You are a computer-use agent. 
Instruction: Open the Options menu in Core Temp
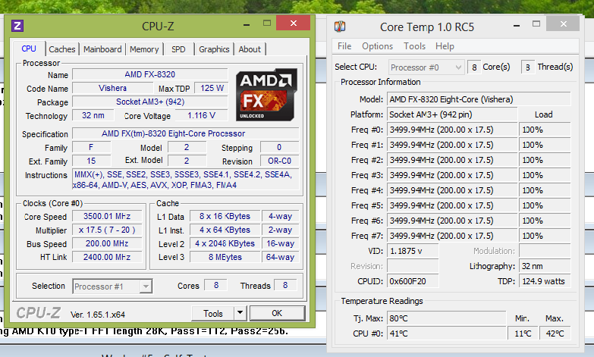point(377,46)
